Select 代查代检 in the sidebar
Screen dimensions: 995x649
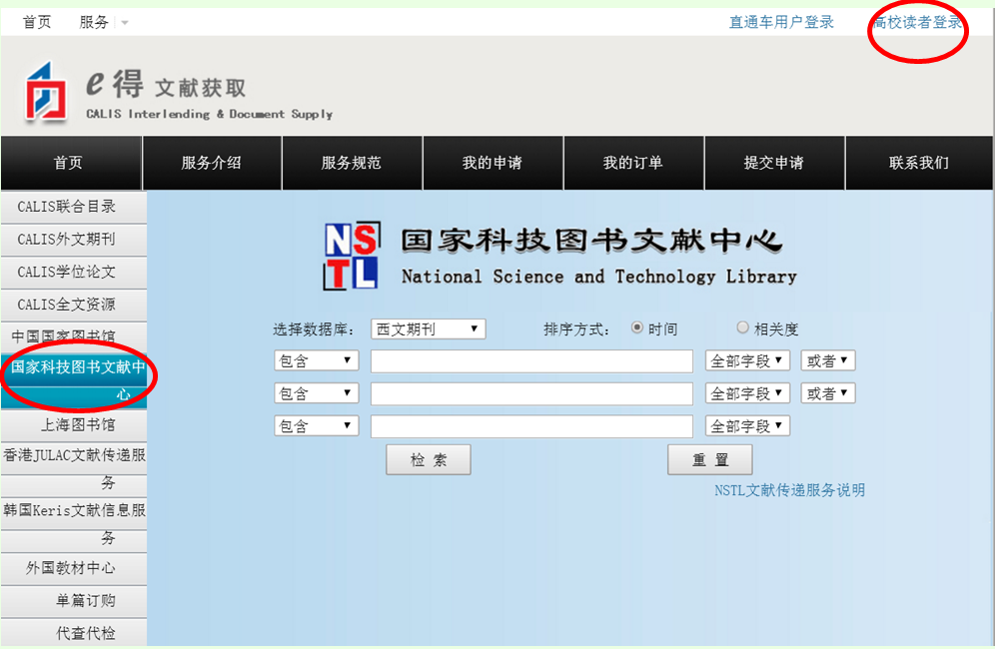click(x=74, y=633)
